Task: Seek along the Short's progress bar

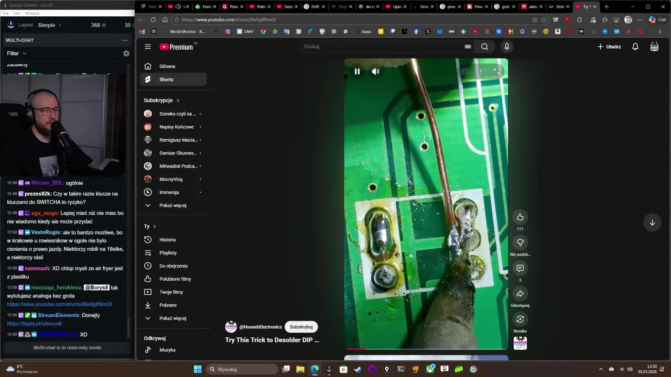Action: (426, 348)
